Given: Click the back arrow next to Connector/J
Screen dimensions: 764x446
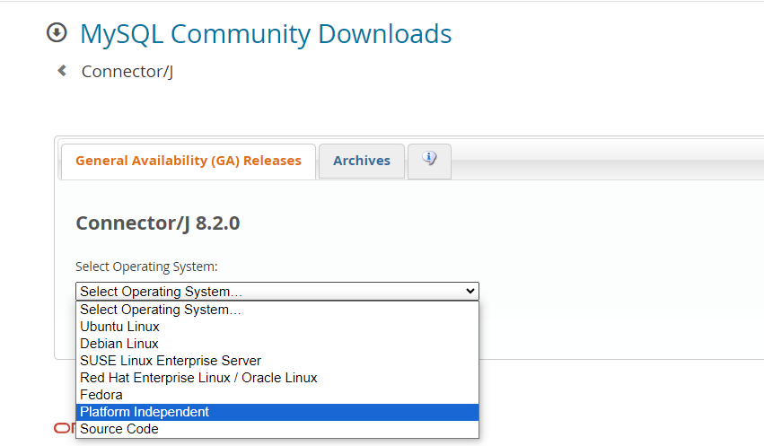Looking at the screenshot, I should point(62,71).
